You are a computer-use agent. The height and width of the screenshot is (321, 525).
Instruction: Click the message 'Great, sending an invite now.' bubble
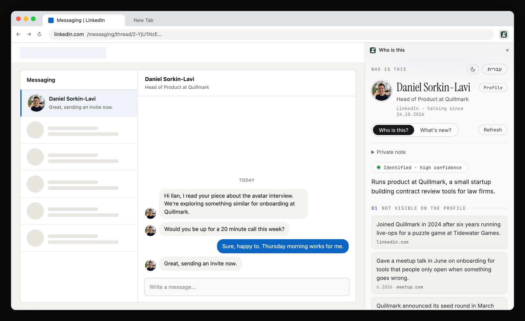(200, 264)
